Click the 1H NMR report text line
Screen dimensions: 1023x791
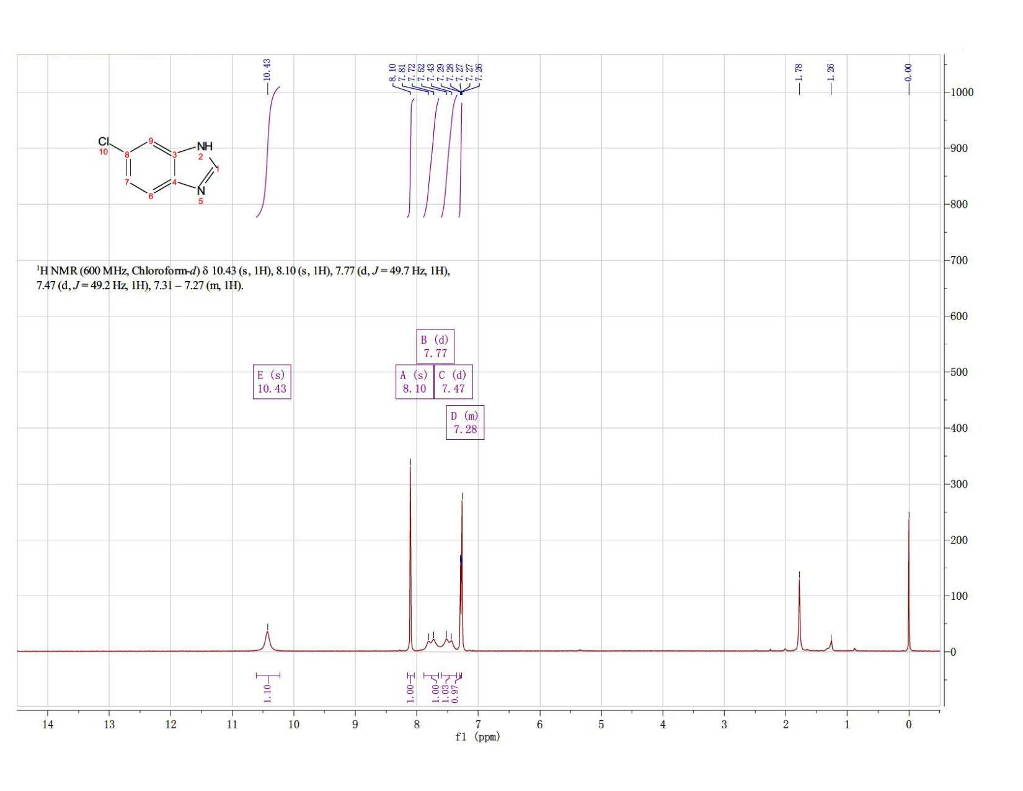click(243, 278)
